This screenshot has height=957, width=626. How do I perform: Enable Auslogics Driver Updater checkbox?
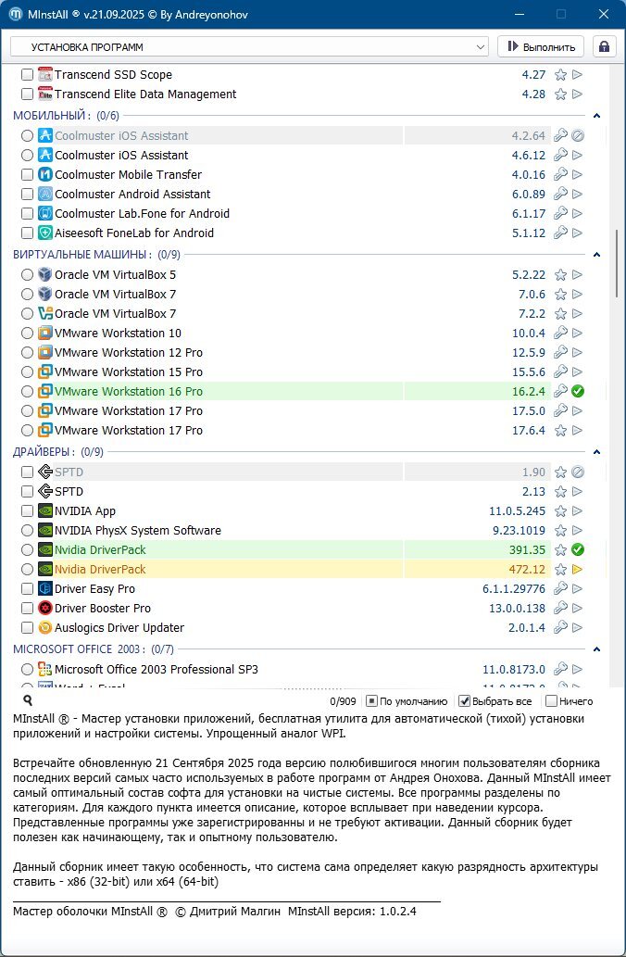tap(27, 628)
